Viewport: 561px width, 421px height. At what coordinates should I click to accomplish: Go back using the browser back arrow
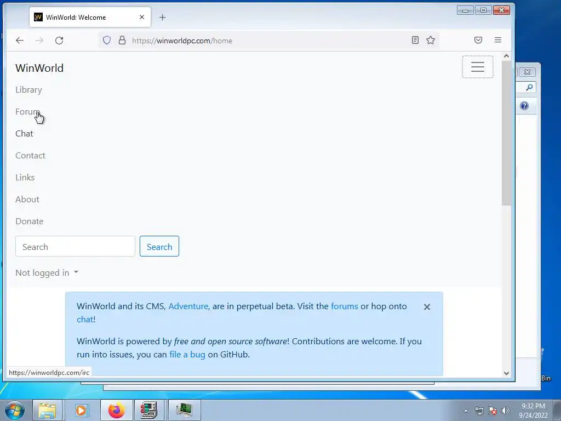[x=20, y=41]
